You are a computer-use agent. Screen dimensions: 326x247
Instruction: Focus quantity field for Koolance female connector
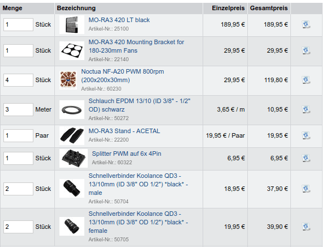[18, 227]
